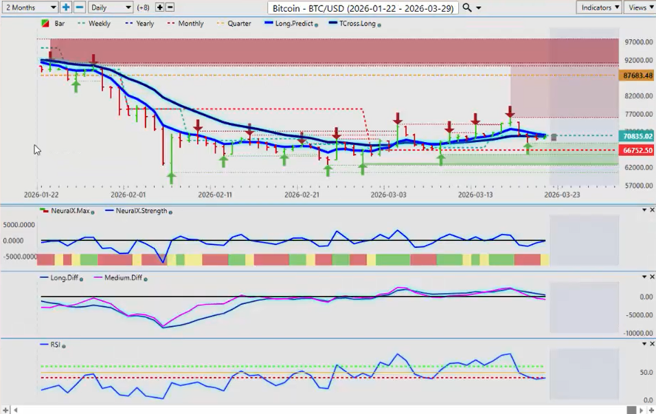
Task: Click the magnifying glass search icon
Action: (467, 8)
